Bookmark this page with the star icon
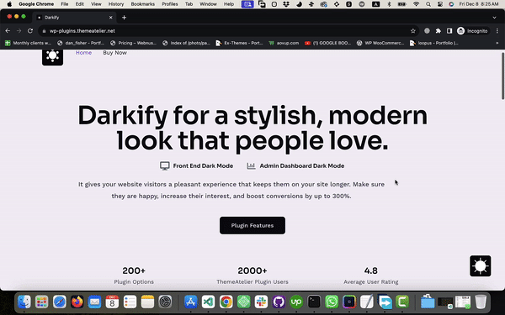This screenshot has height=315, width=505. (413, 31)
